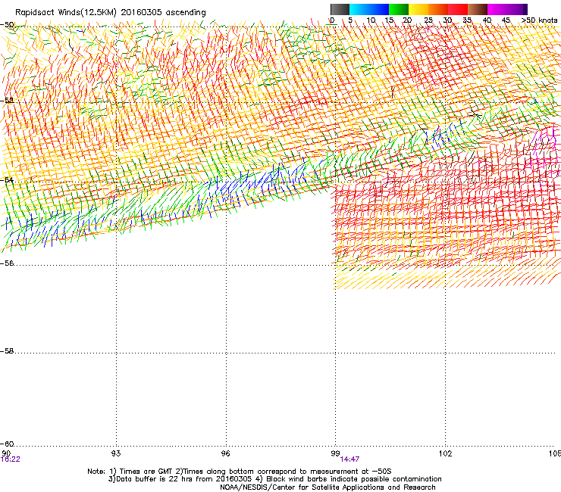Choose the red 30-35 knots legend swatch
This screenshot has width=561, height=492.
(x=458, y=9)
